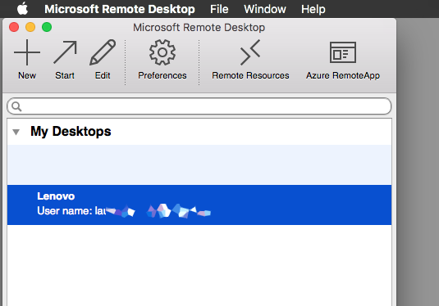Select the Lenovo desktop name

(56, 196)
